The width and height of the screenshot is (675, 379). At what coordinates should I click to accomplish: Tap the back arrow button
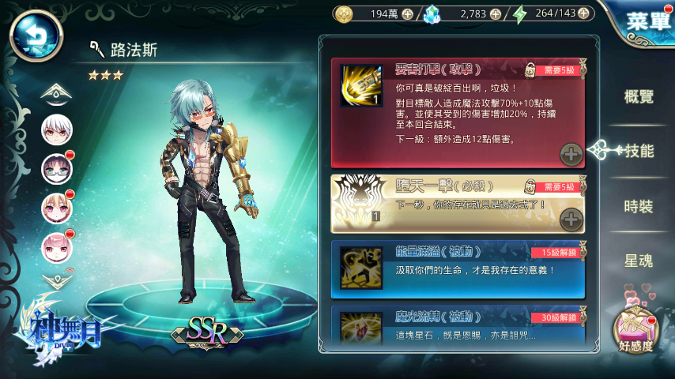pyautogui.click(x=36, y=36)
